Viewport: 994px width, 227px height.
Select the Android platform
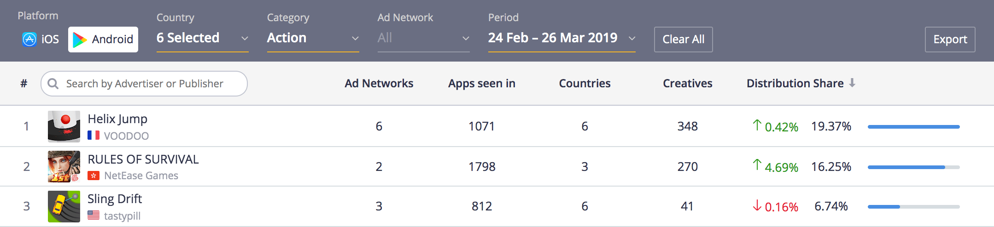point(103,40)
